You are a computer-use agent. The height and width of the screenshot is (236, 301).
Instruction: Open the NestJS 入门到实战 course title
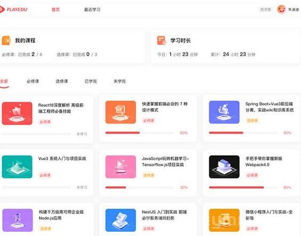pos(164,215)
